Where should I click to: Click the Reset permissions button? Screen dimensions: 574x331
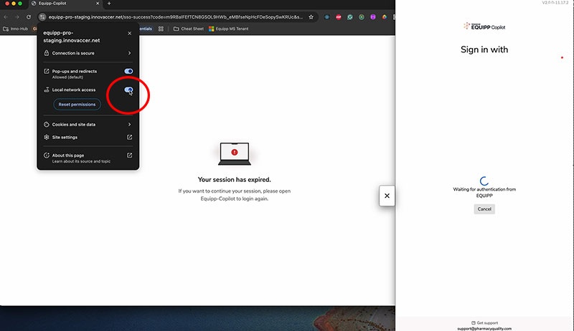click(77, 105)
